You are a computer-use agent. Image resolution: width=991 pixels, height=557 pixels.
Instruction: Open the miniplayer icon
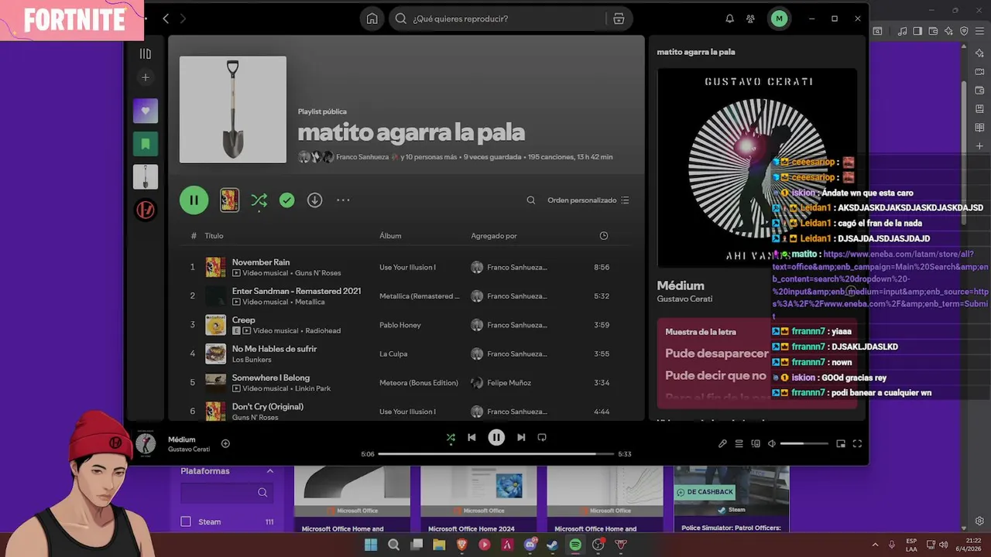[841, 444]
